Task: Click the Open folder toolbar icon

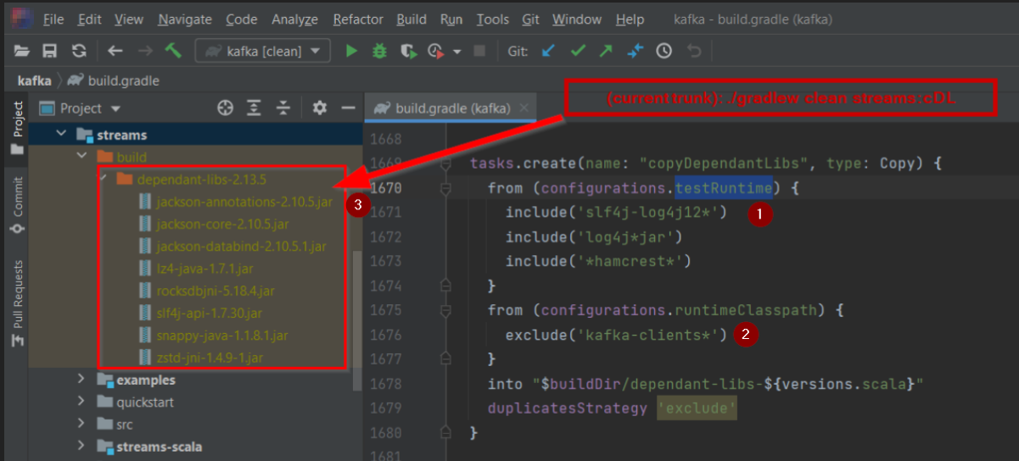Action: [22, 51]
